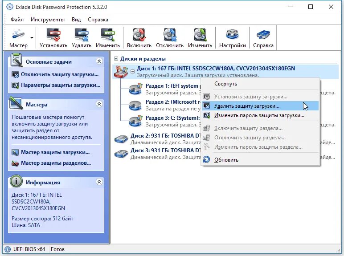Collapse the Диски и разделы tree root
This screenshot has width=344, height=256.
(116, 58)
